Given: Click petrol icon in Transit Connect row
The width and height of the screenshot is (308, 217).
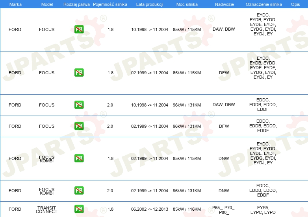Looking at the screenshot, I should [79, 209].
